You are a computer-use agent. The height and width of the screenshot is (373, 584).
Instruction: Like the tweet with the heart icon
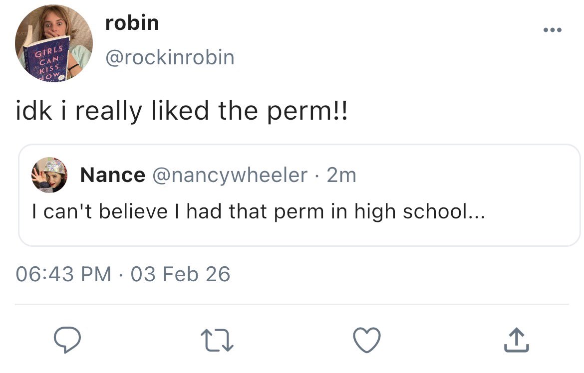click(x=367, y=341)
